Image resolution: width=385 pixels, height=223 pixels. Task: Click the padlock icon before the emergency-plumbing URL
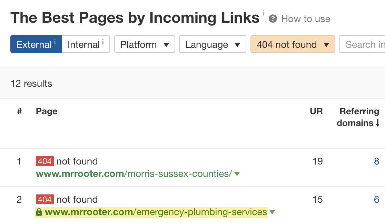point(39,212)
